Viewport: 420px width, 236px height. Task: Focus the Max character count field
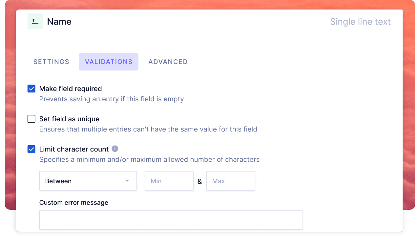230,181
